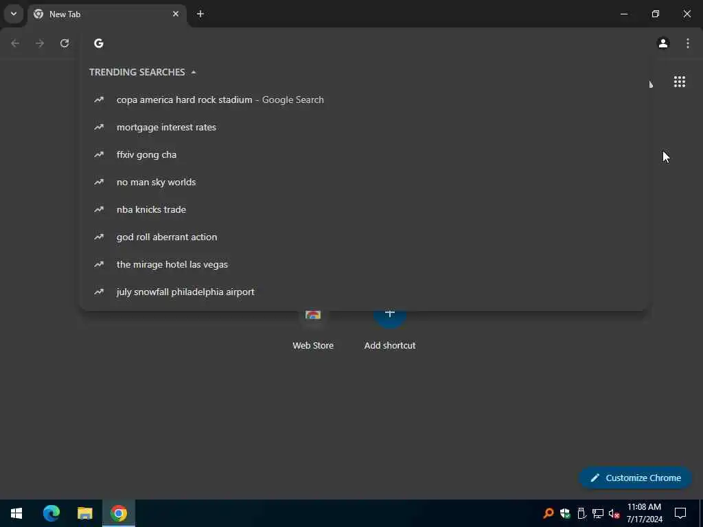Open File Explorer from the taskbar
The width and height of the screenshot is (703, 527).
point(84,513)
